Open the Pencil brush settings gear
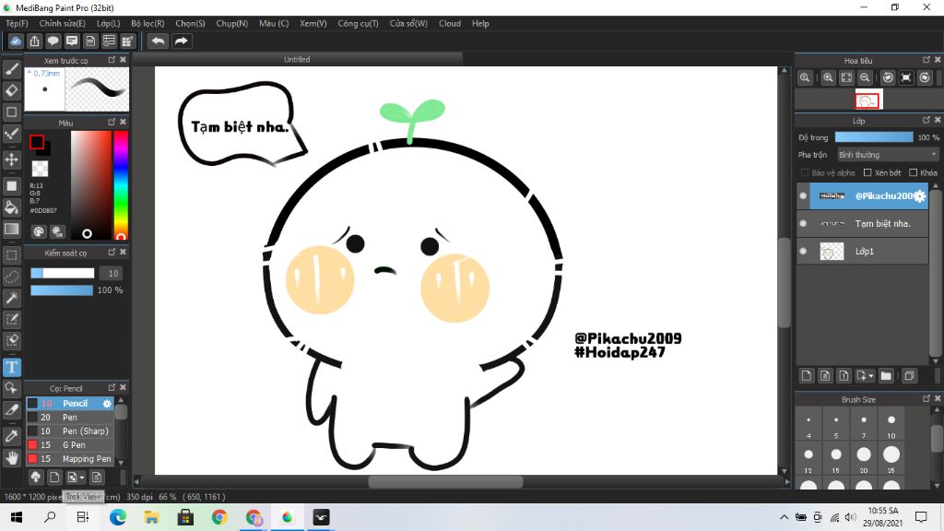The height and width of the screenshot is (531, 944). pos(107,404)
